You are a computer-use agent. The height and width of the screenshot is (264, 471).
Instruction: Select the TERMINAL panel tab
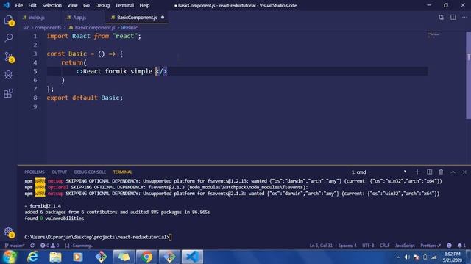(123, 172)
